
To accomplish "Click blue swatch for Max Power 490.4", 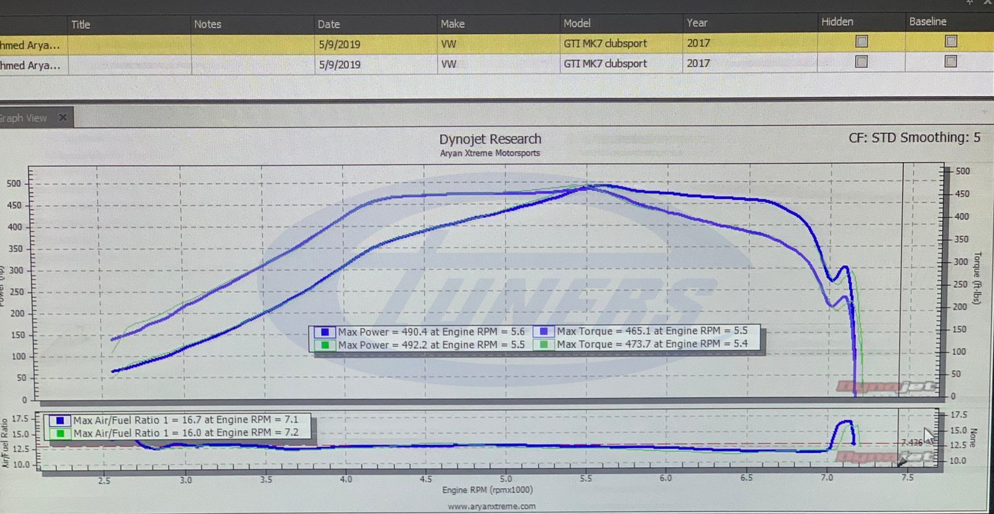I will point(325,332).
